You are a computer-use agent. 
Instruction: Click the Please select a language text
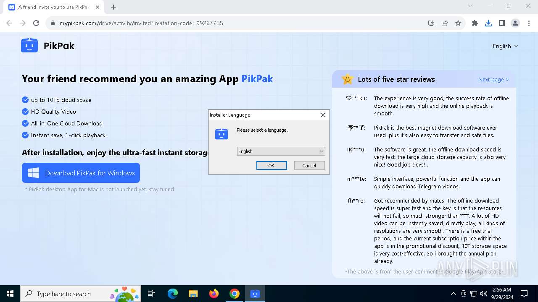coord(262,130)
